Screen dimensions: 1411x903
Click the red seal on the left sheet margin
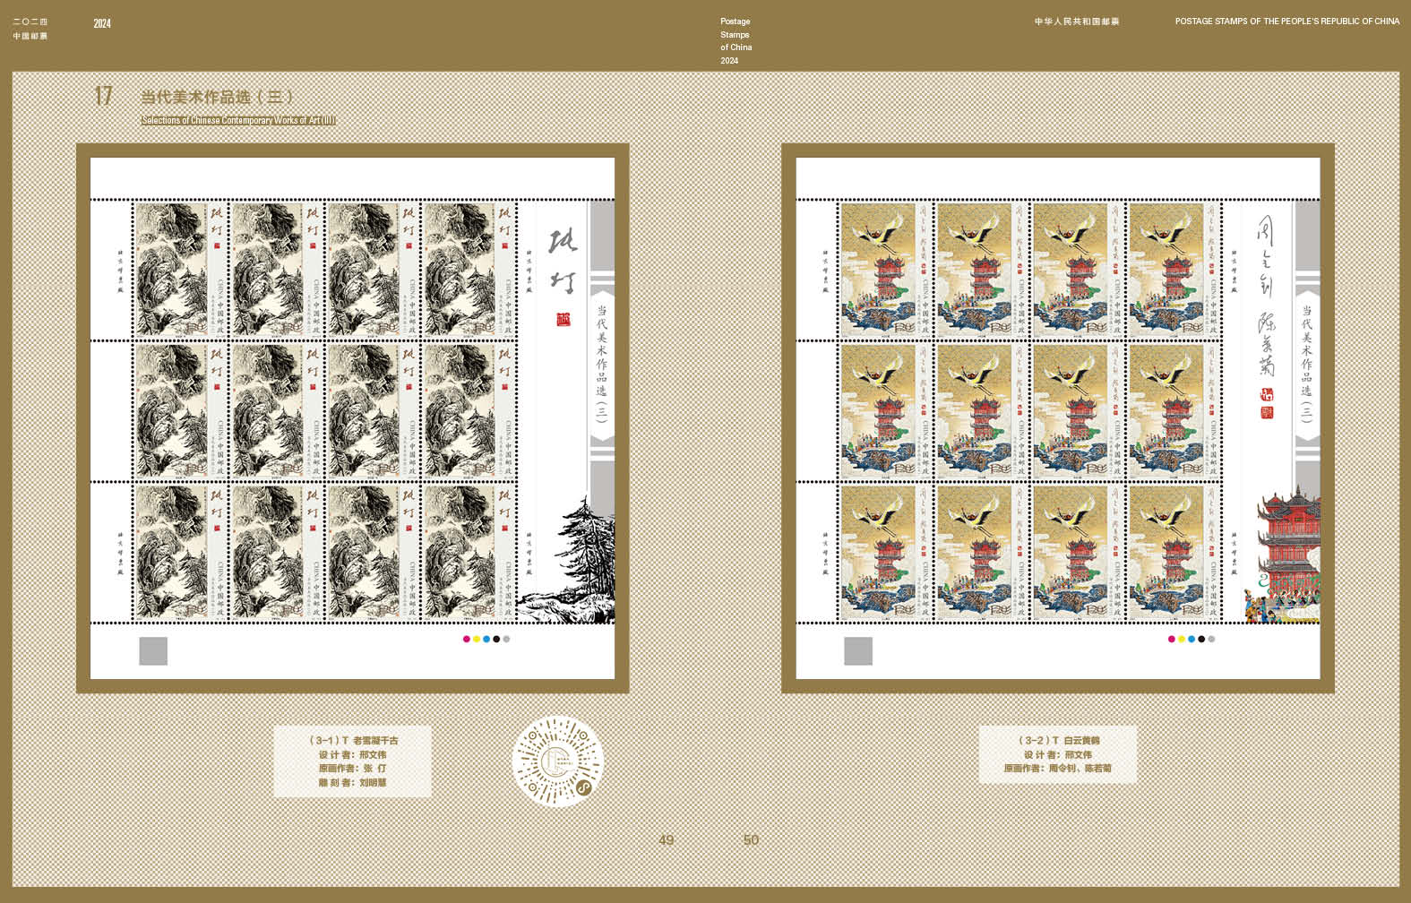point(563,320)
